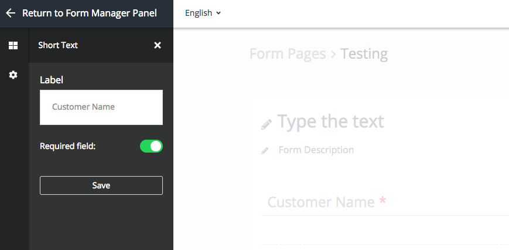Click the Label input field
This screenshot has height=250, width=509.
point(101,107)
